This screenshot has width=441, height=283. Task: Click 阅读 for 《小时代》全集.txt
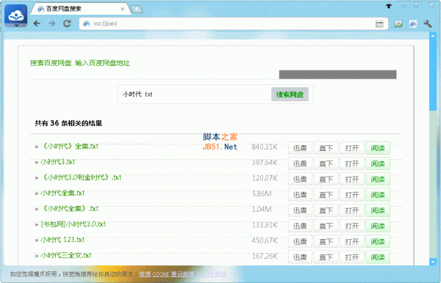coord(378,148)
